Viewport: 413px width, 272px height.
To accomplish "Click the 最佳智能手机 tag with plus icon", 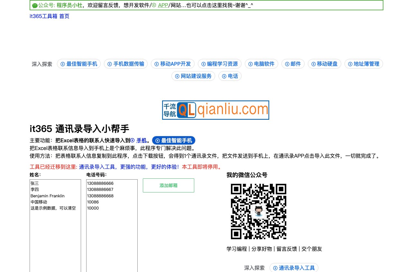I will (x=79, y=64).
